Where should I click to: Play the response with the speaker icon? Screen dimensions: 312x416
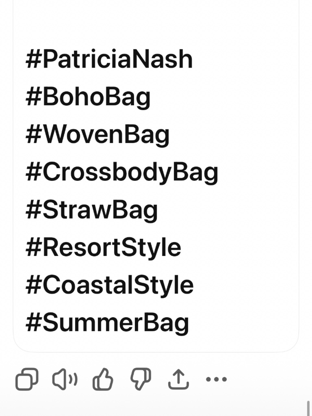65,379
